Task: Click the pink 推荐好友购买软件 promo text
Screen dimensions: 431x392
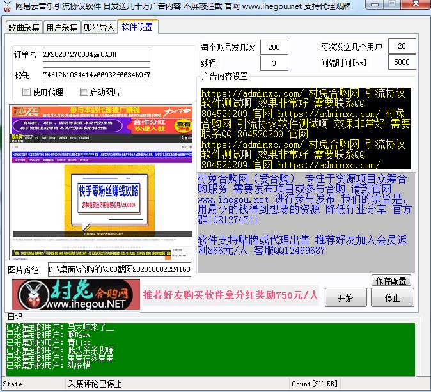Action: [x=230, y=295]
